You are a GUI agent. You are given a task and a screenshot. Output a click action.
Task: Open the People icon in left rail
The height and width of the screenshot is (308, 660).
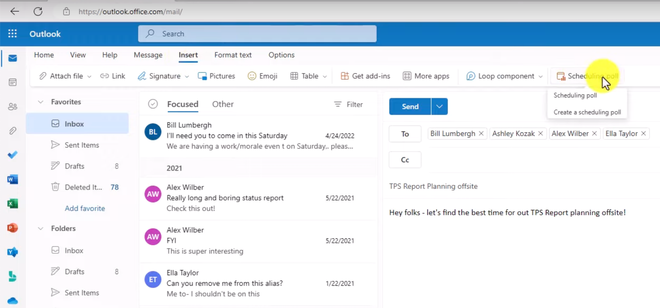(x=13, y=106)
